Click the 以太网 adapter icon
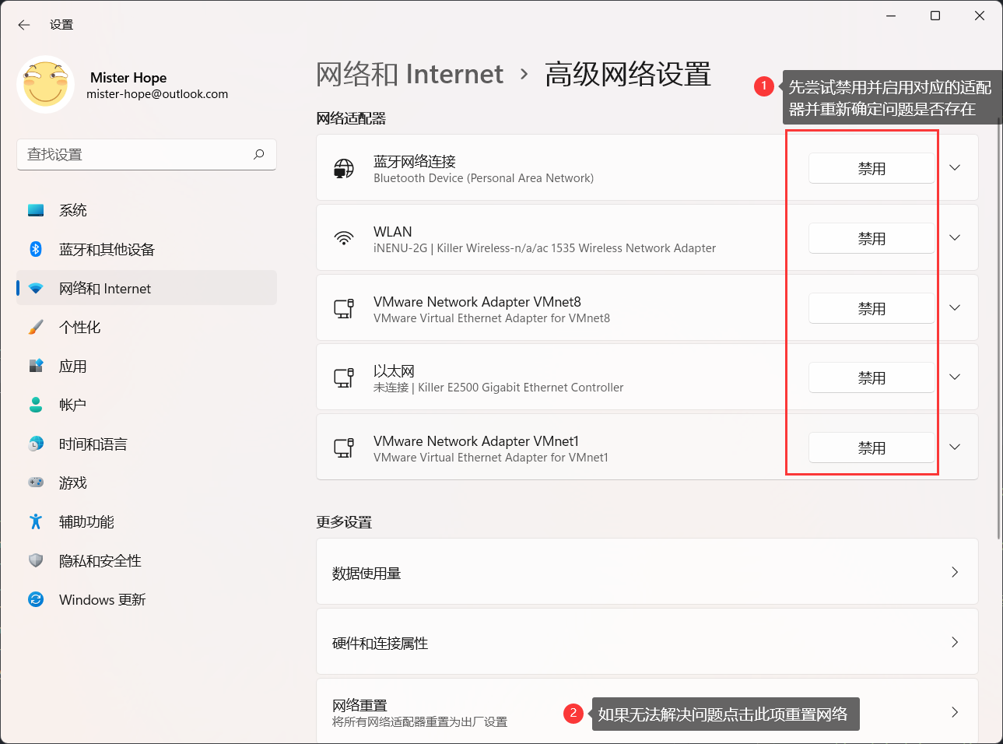The width and height of the screenshot is (1003, 744). pyautogui.click(x=344, y=377)
